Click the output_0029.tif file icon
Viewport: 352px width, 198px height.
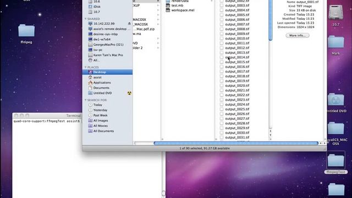[x=222, y=128]
